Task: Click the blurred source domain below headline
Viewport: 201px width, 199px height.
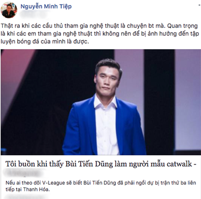Action: point(23,173)
